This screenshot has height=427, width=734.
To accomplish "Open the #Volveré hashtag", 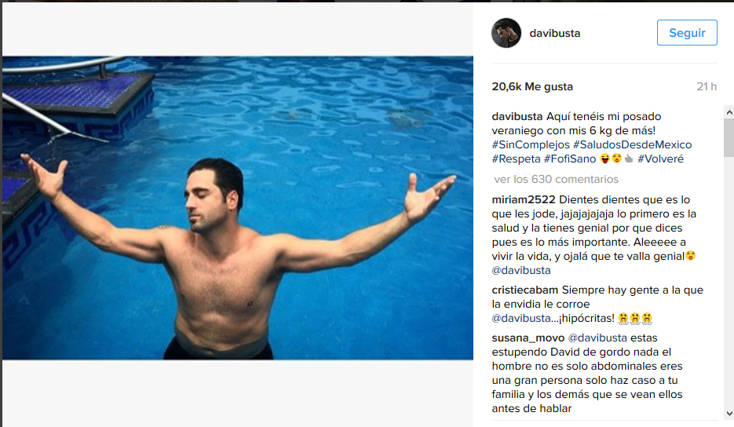I will 660,159.
